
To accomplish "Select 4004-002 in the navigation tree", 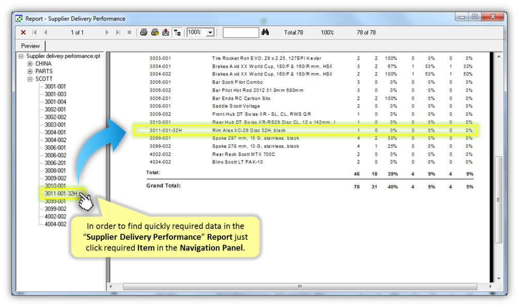I will click(55, 224).
